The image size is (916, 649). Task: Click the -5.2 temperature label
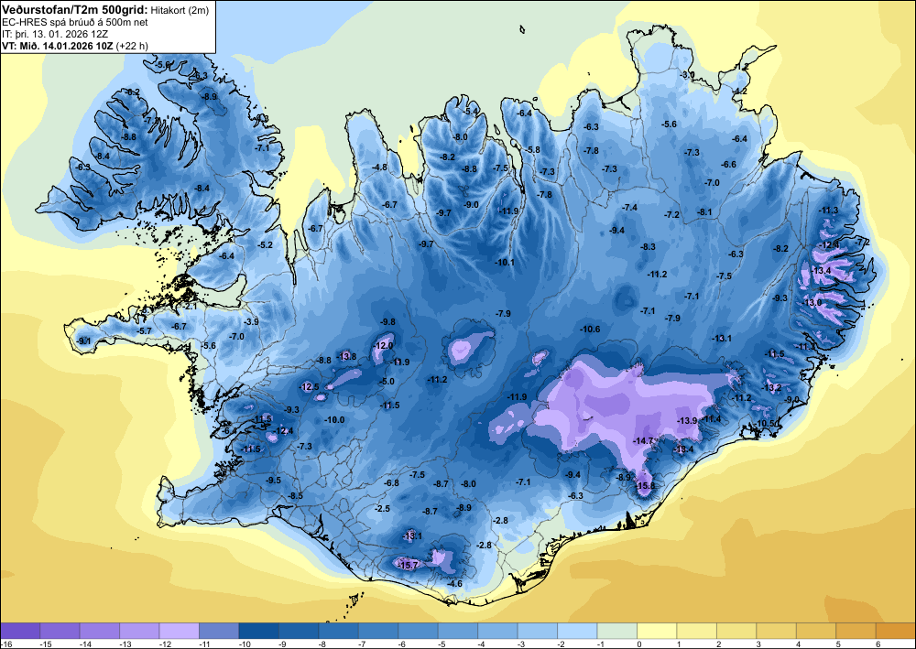click(x=266, y=245)
